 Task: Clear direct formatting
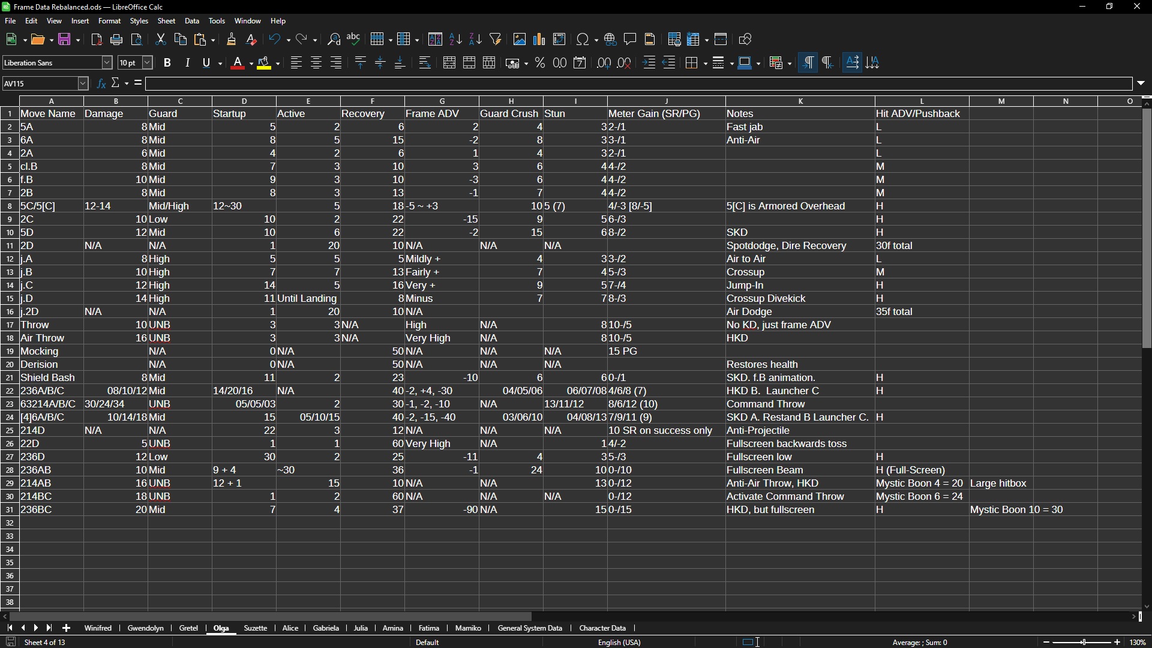[x=252, y=40]
